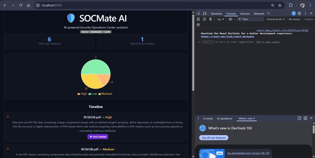Click the blue AI assistance icon in DevTools
Screen dimensions: 315x158
(x=294, y=13)
